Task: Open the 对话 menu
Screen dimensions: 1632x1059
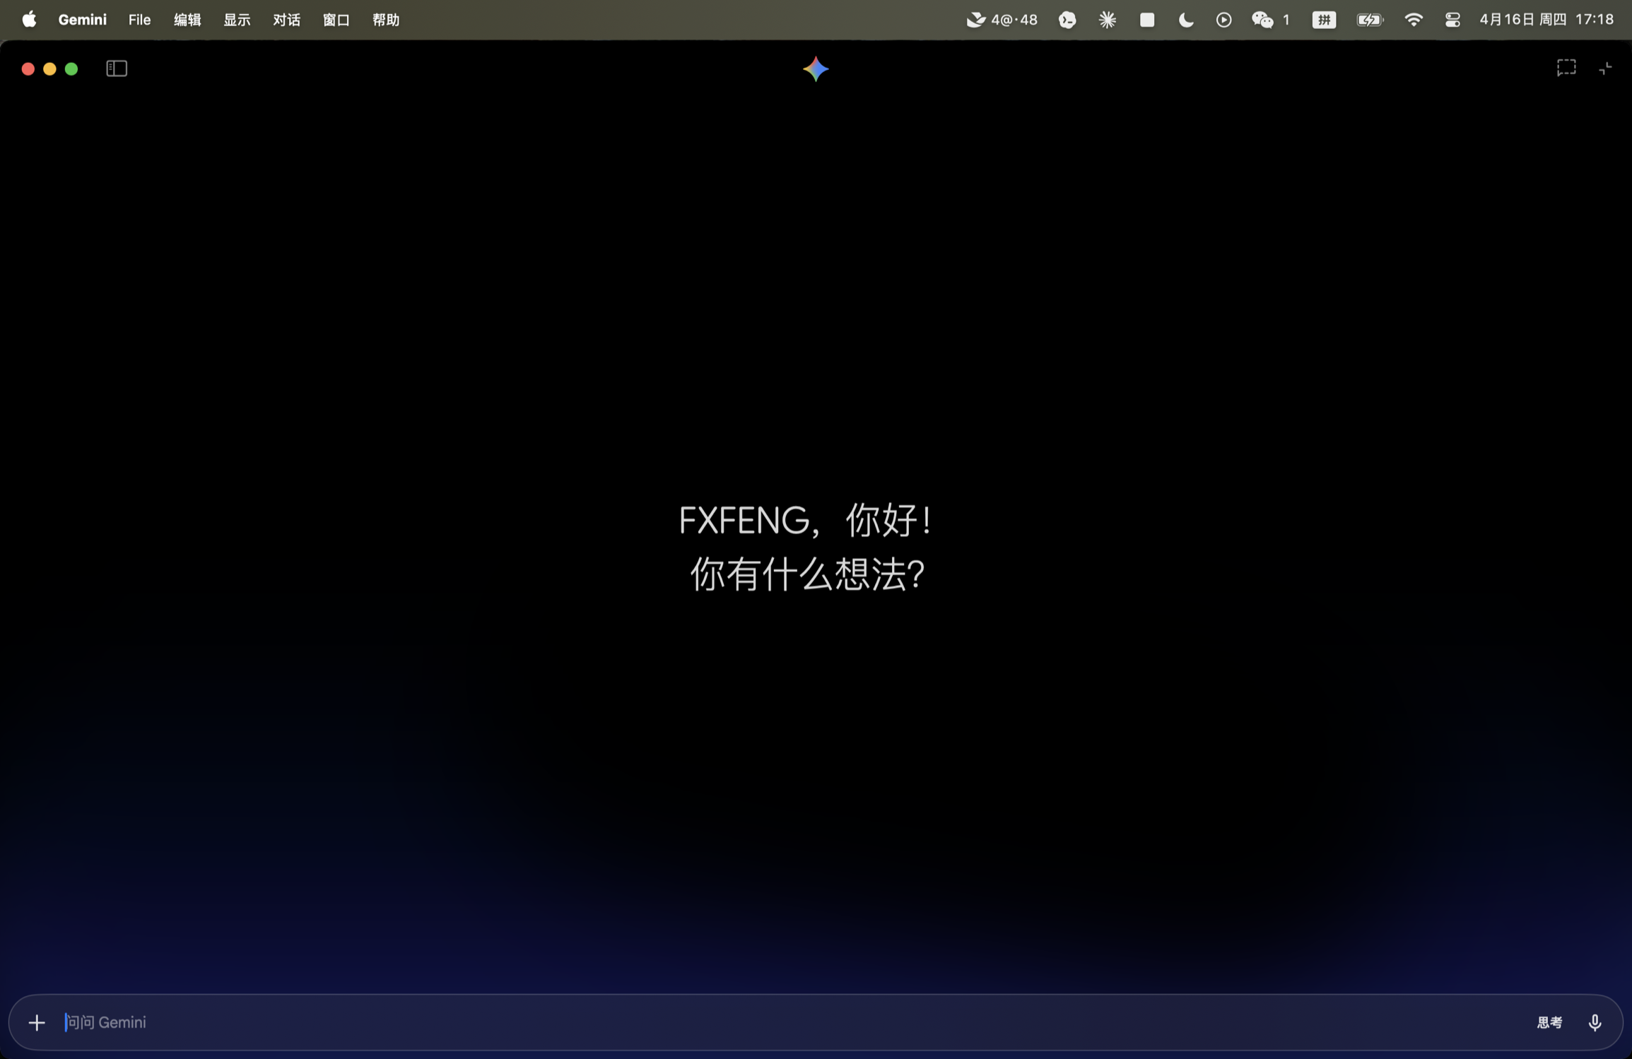Action: [286, 20]
